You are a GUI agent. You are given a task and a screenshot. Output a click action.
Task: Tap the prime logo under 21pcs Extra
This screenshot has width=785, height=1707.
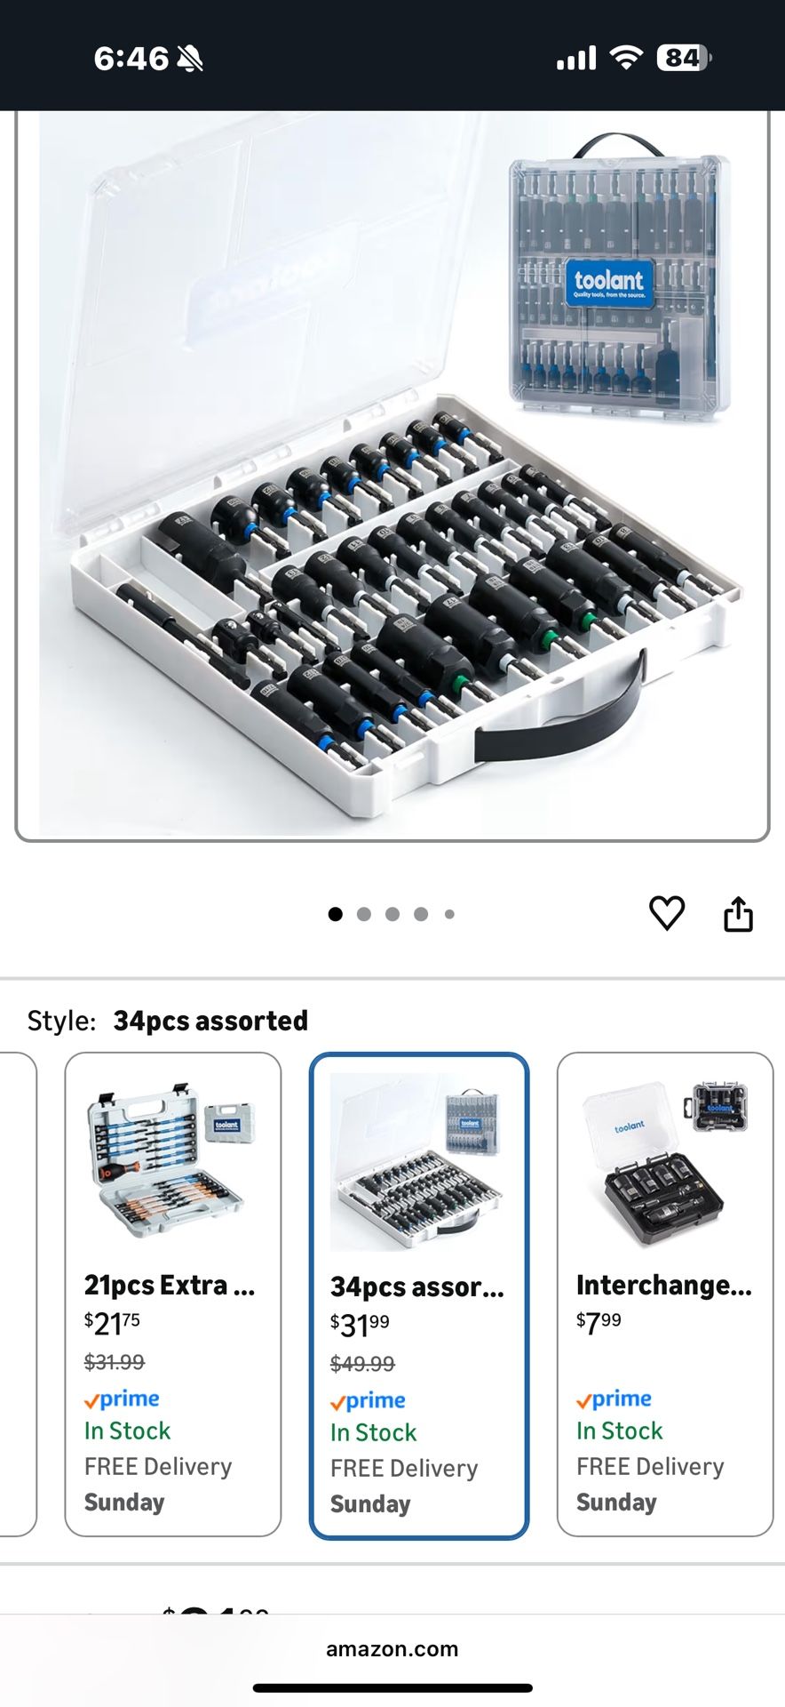point(122,1399)
